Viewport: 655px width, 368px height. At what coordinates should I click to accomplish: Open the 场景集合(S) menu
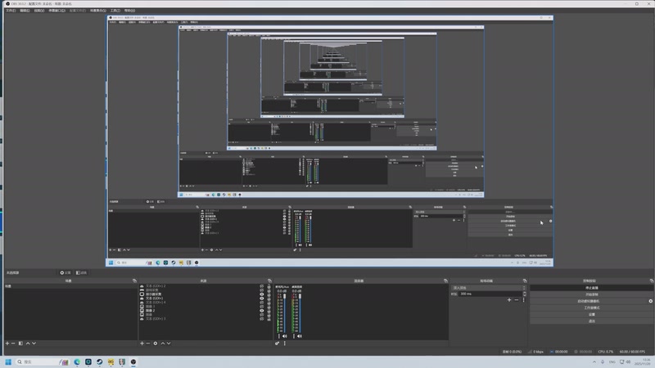[x=97, y=11]
